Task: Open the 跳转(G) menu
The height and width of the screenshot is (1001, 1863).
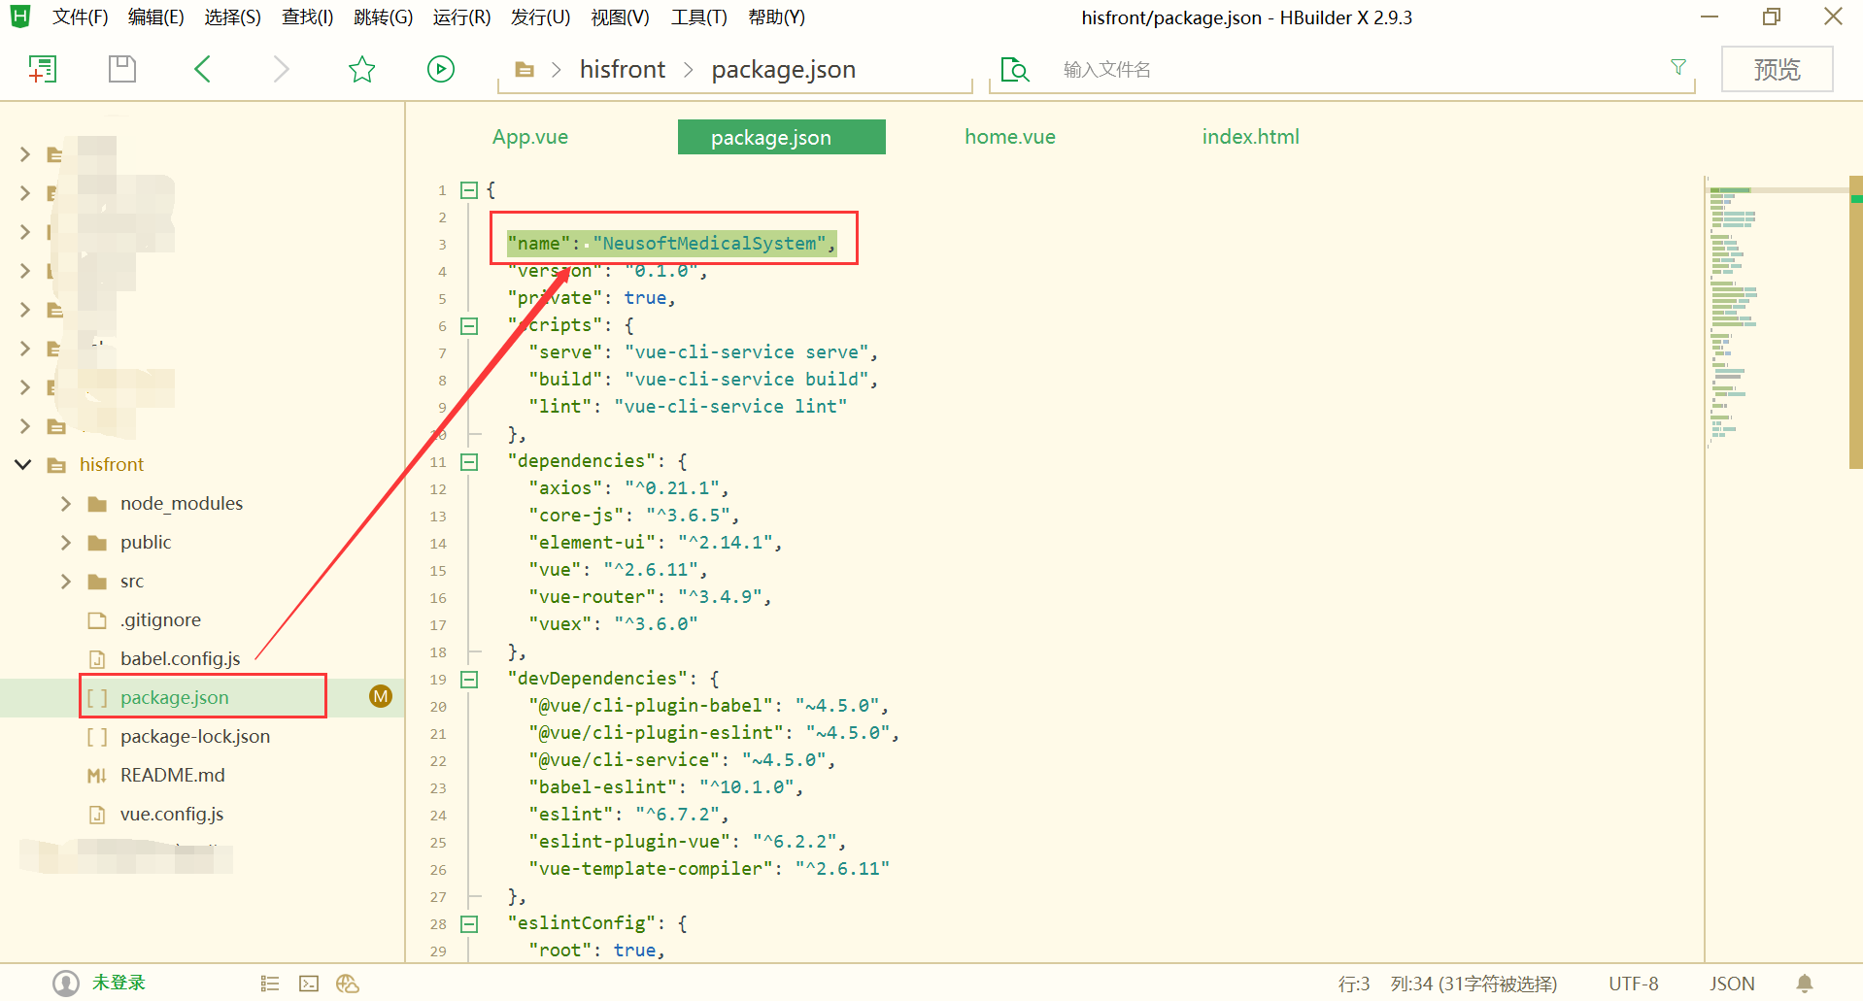Action: [x=383, y=17]
